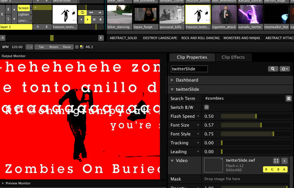Viewport: 294px width, 188px height.
Task: Click the magnifier search icon in Clip Properties
Action: pos(273,69)
